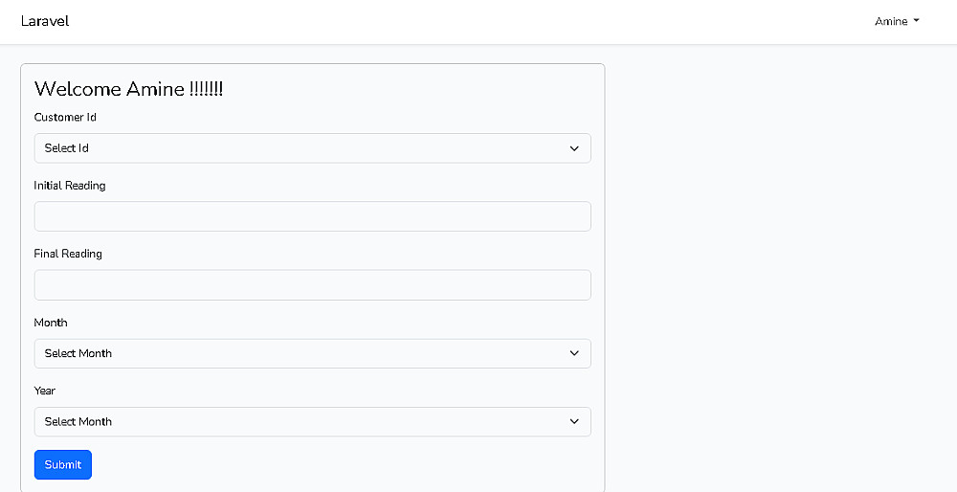This screenshot has height=492, width=957.
Task: Click the Initial Reading label
Action: 70,186
